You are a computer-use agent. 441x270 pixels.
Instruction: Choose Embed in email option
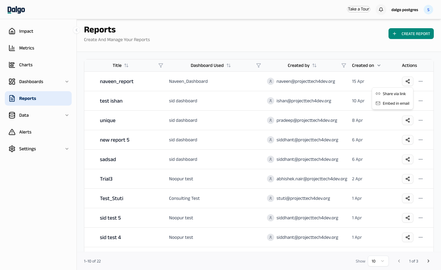point(392,103)
